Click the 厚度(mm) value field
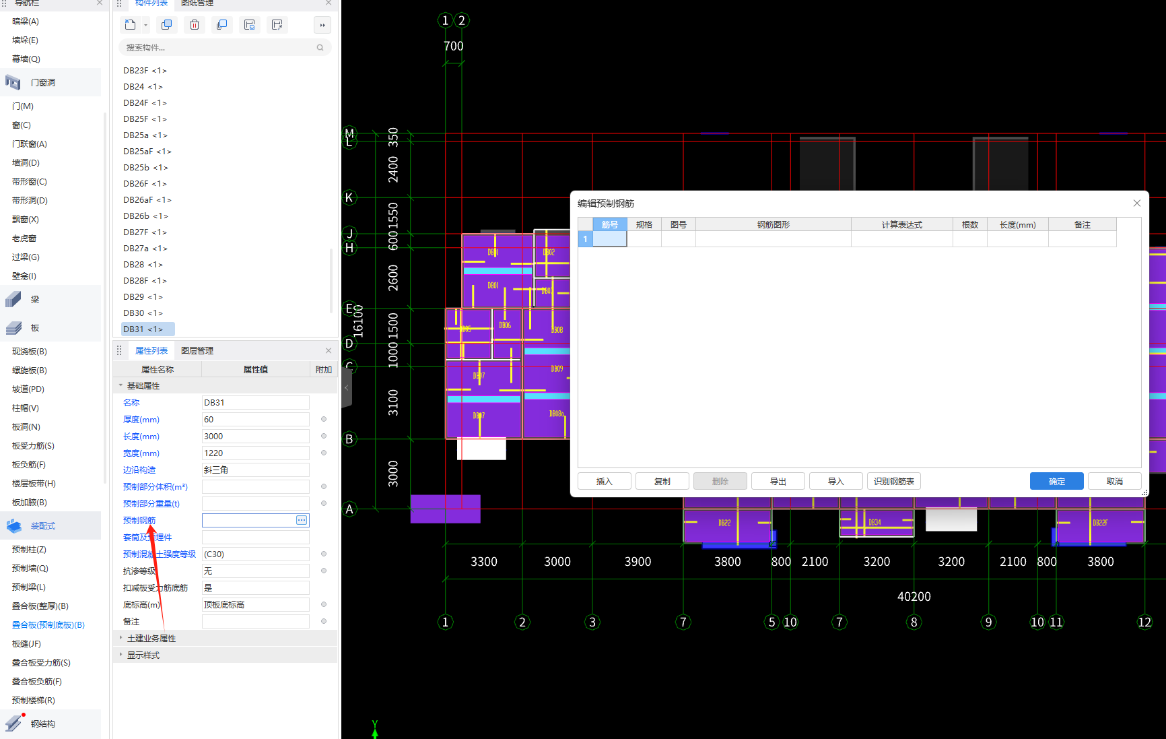The width and height of the screenshot is (1166, 739). 256,419
